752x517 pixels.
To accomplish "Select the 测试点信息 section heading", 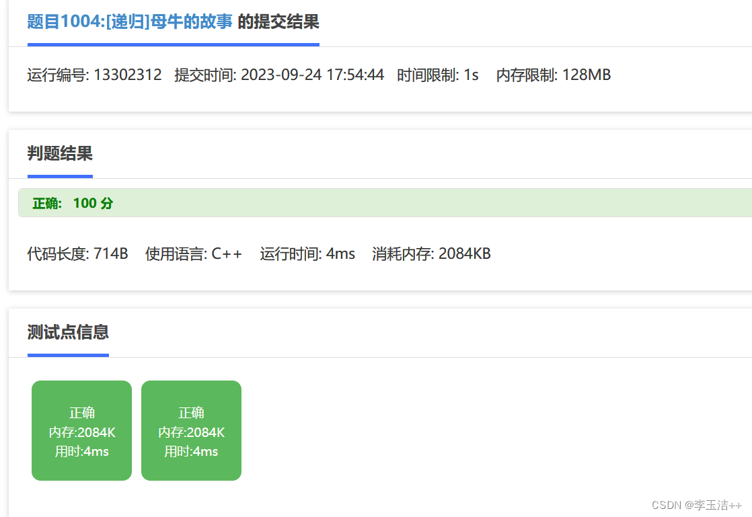I will pyautogui.click(x=68, y=332).
